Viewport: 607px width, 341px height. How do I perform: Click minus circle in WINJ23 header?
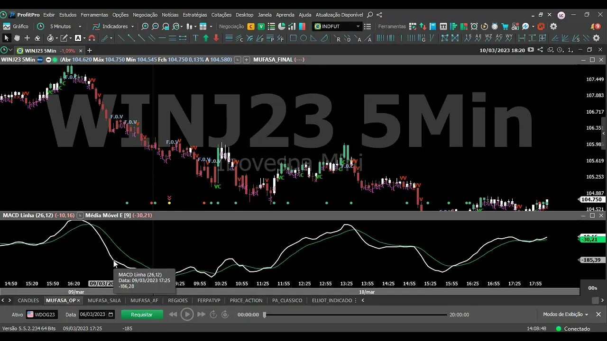(48, 60)
